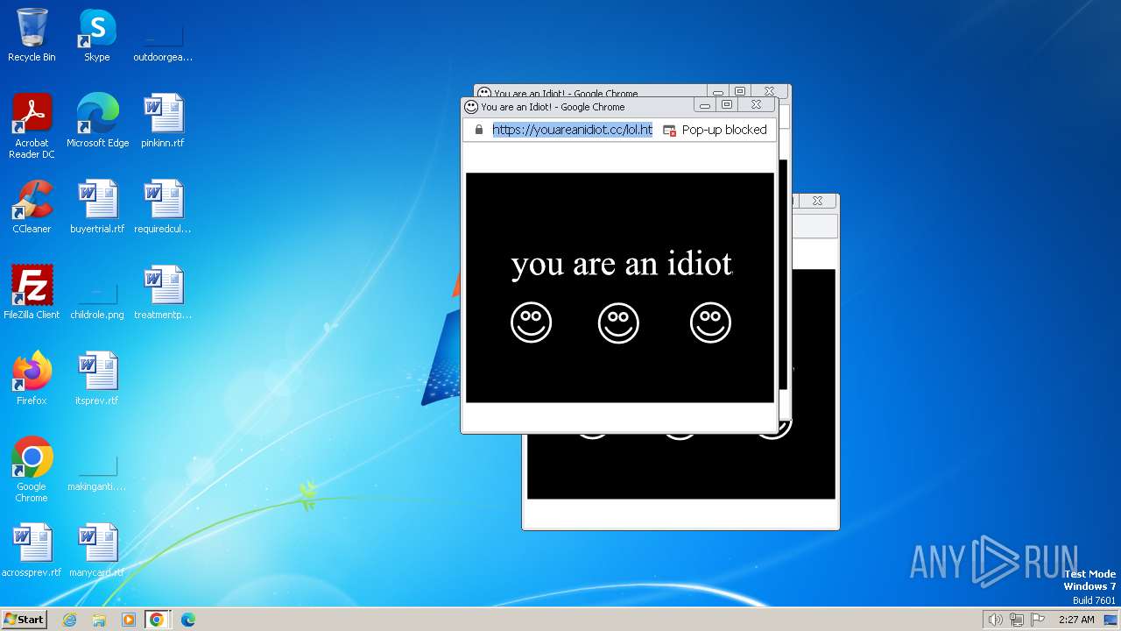Launch Internet Explorer from the taskbar
This screenshot has height=631, width=1121.
coord(69,620)
